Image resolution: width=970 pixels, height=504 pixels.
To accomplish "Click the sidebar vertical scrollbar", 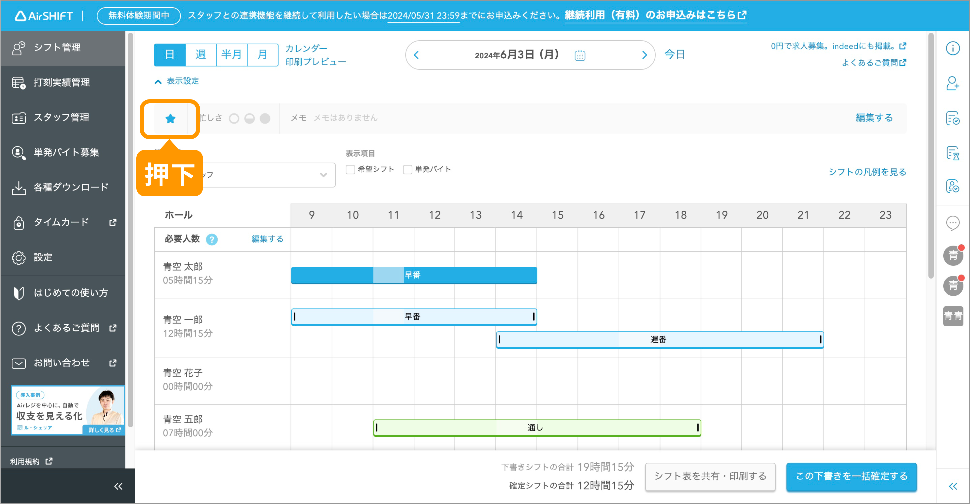I will coord(130,230).
